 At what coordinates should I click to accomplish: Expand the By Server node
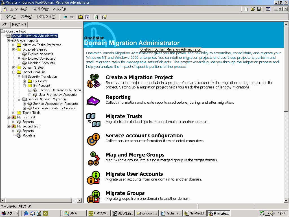tap(24, 81)
